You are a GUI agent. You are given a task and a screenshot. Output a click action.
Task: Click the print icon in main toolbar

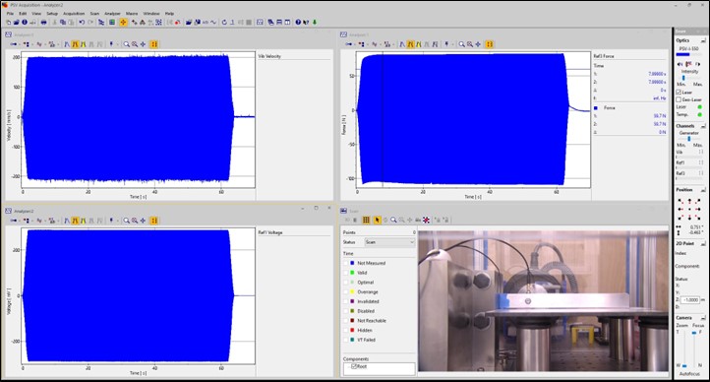pyautogui.click(x=44, y=23)
